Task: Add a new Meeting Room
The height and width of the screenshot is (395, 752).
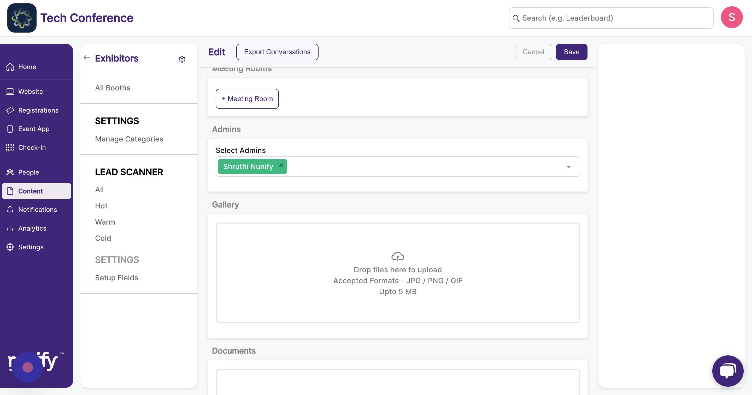Action: tap(247, 99)
